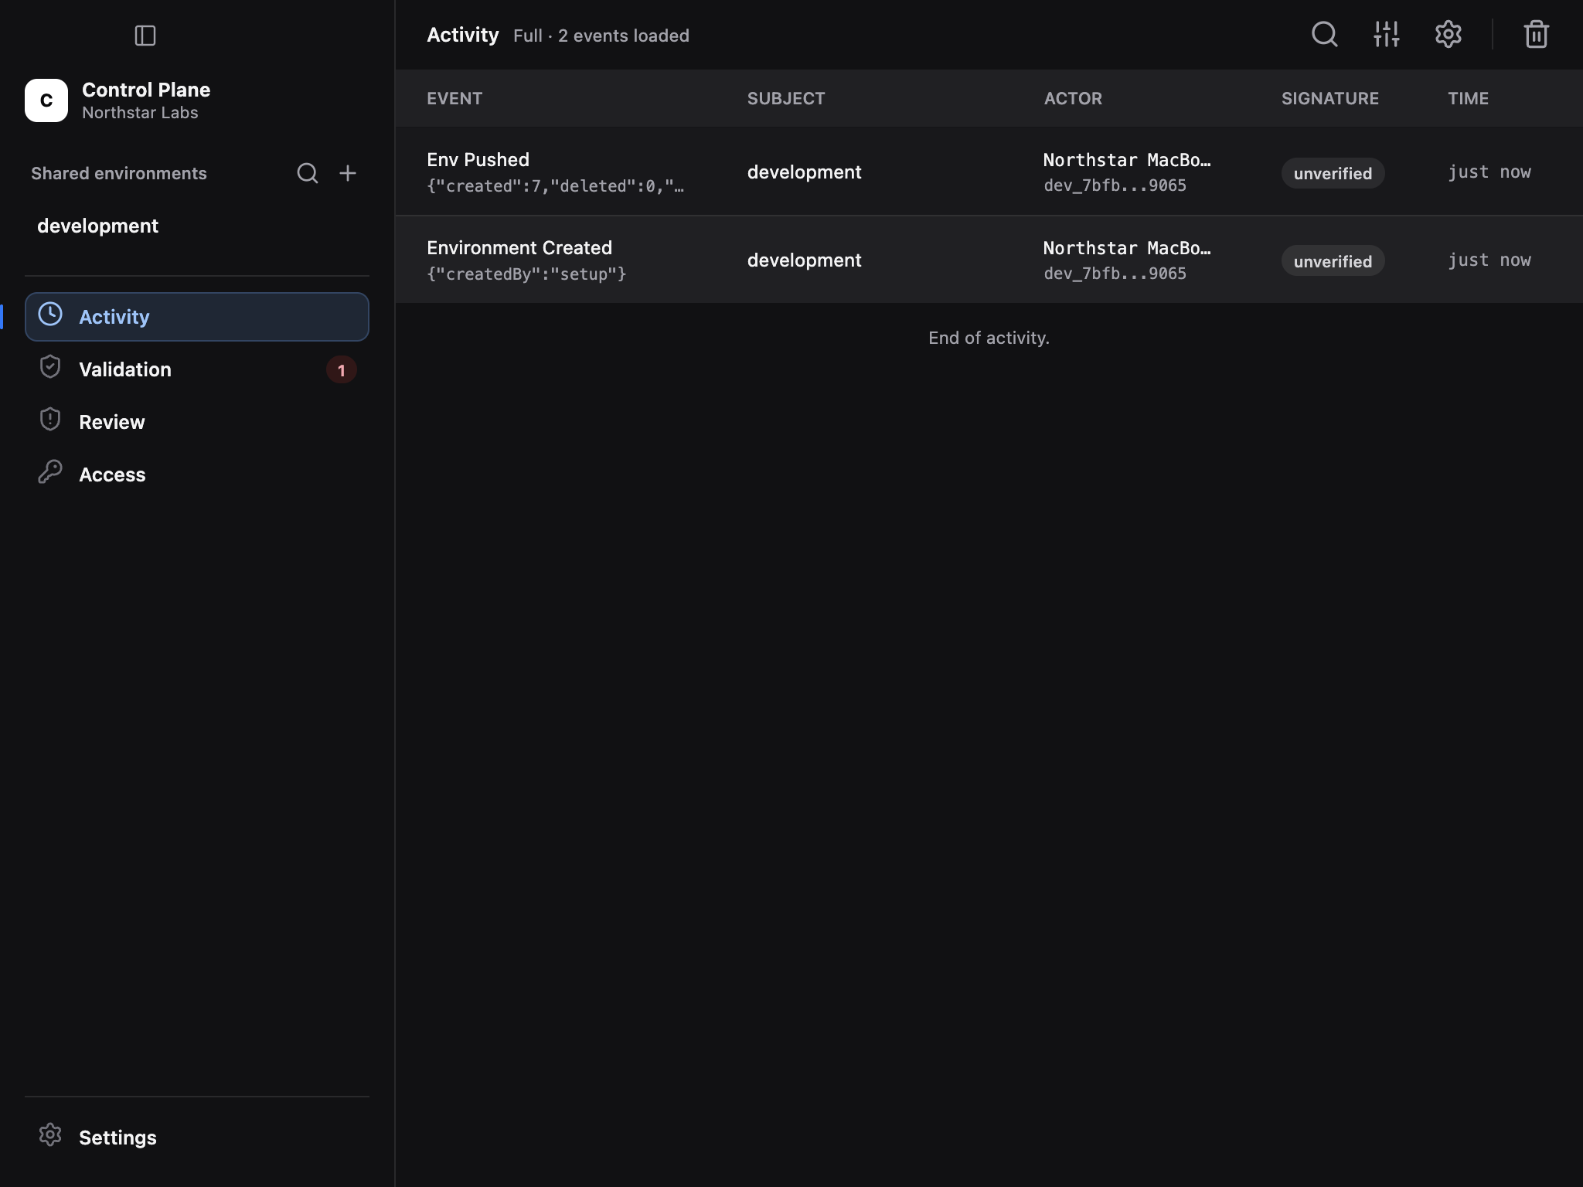This screenshot has height=1187, width=1583.
Task: Click the Activity page title
Action: point(463,35)
